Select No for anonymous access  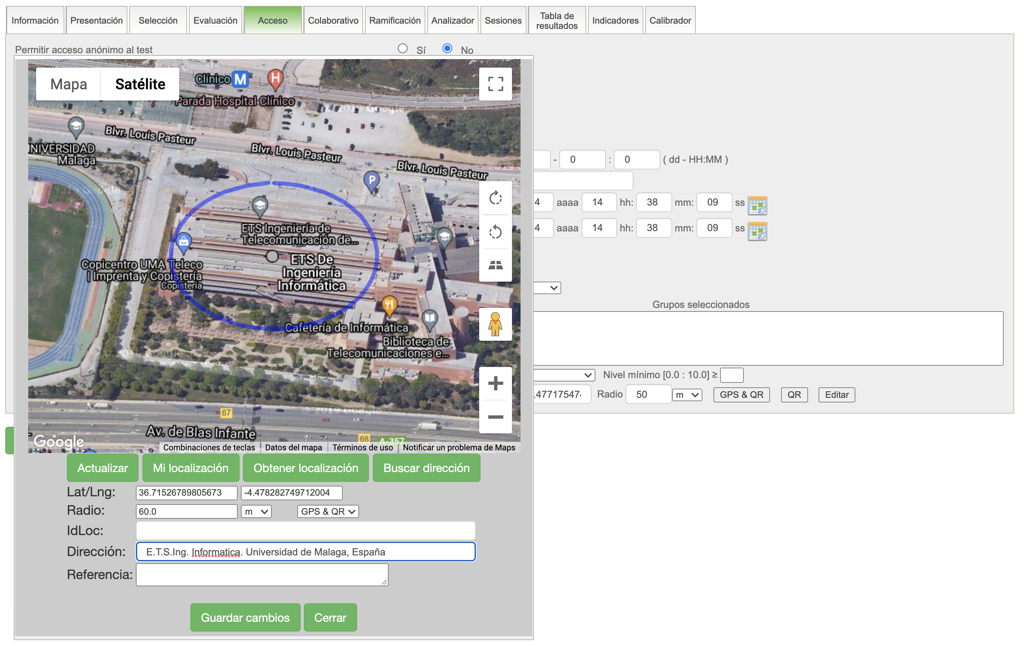[x=447, y=49]
